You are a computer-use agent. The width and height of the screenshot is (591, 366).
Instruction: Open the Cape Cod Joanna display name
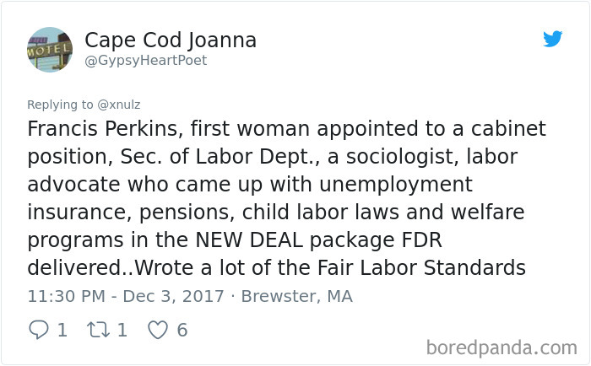click(x=171, y=40)
